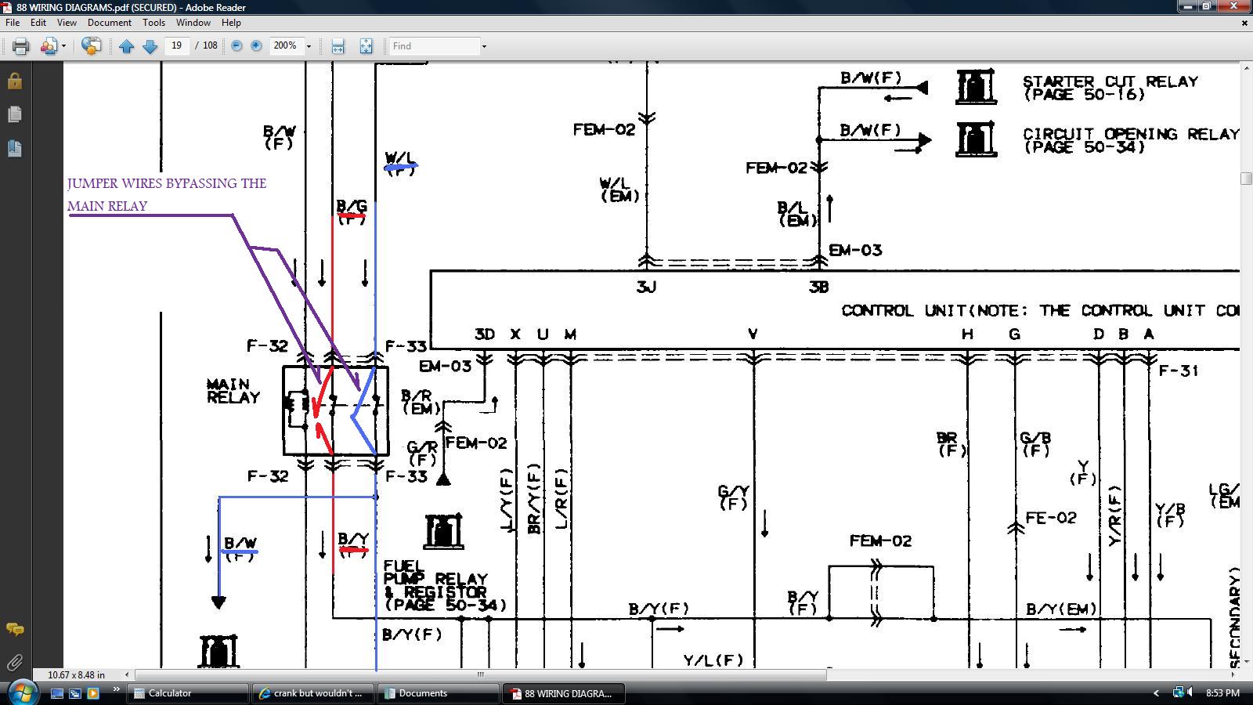Click the horizontal scrollbar thumb
The width and height of the screenshot is (1253, 705).
481,674
